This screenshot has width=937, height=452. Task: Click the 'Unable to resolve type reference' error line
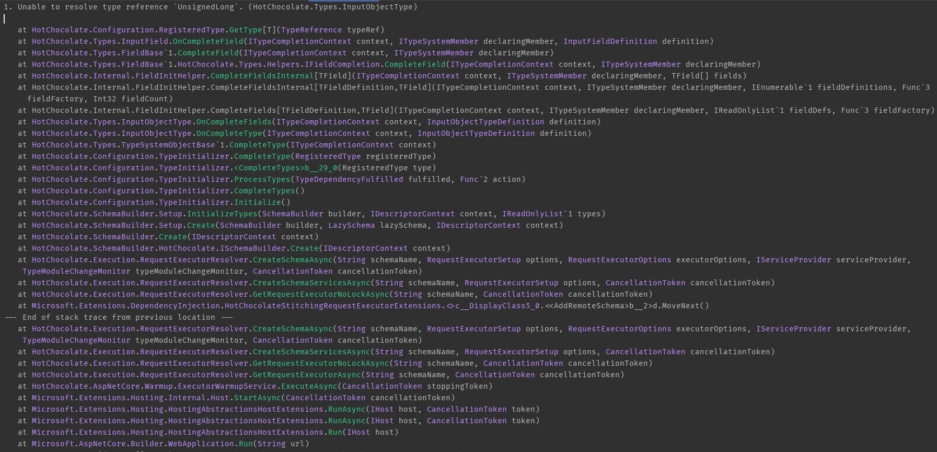(x=211, y=7)
